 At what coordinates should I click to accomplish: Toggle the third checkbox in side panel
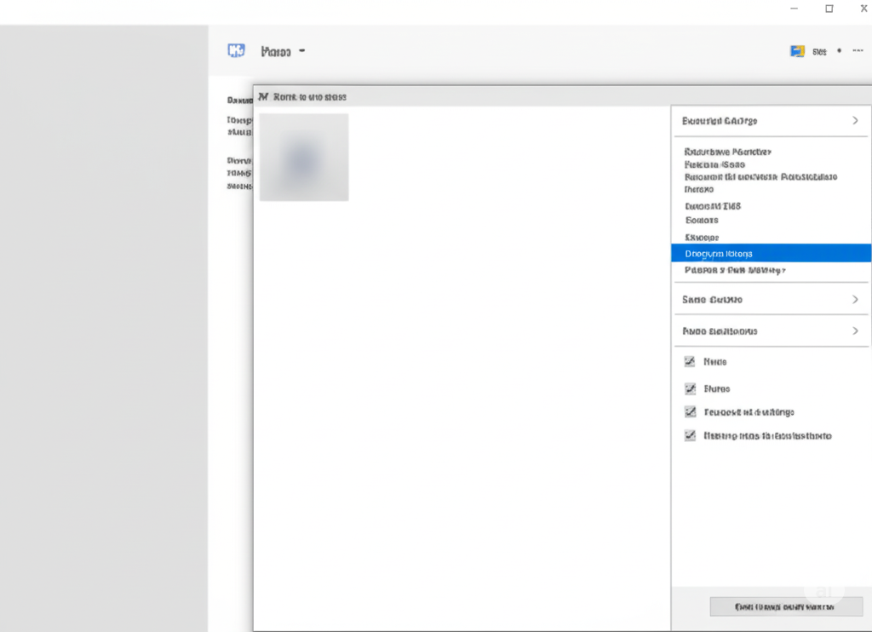tap(690, 411)
